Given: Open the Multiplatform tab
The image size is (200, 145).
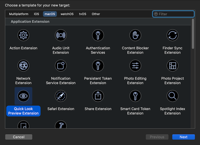Looking at the screenshot, I should 19,14.
